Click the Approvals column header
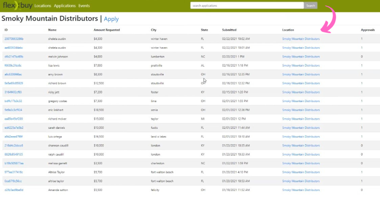380x197 pixels. coord(368,30)
